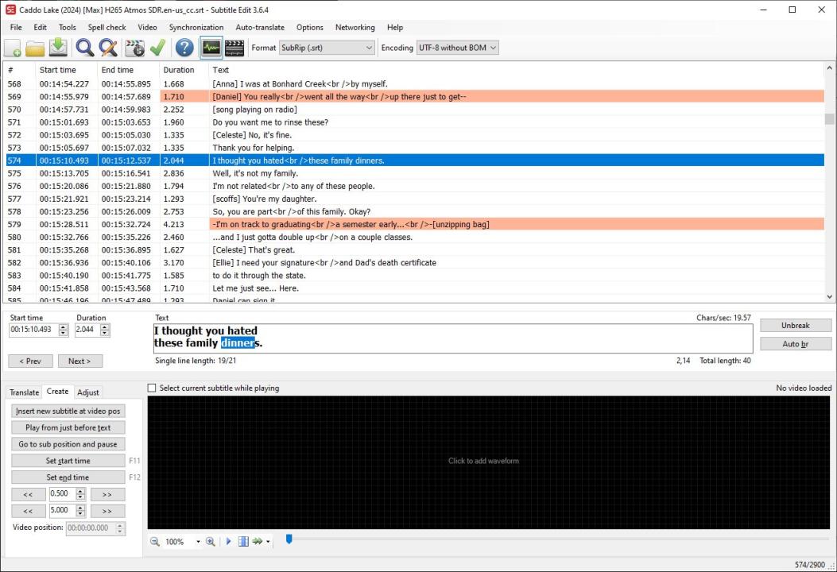Enable Select current subtitle while playing
Screen dimensions: 837x572
(153, 388)
